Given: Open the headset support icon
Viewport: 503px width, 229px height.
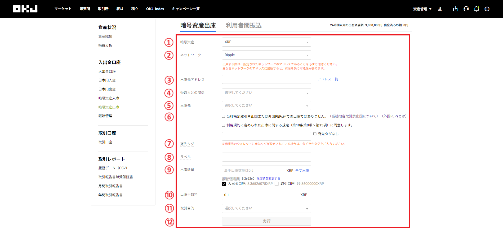Looking at the screenshot, I should 466,9.
